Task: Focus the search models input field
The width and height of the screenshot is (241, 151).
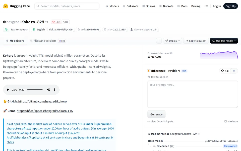Action: coord(67,6)
